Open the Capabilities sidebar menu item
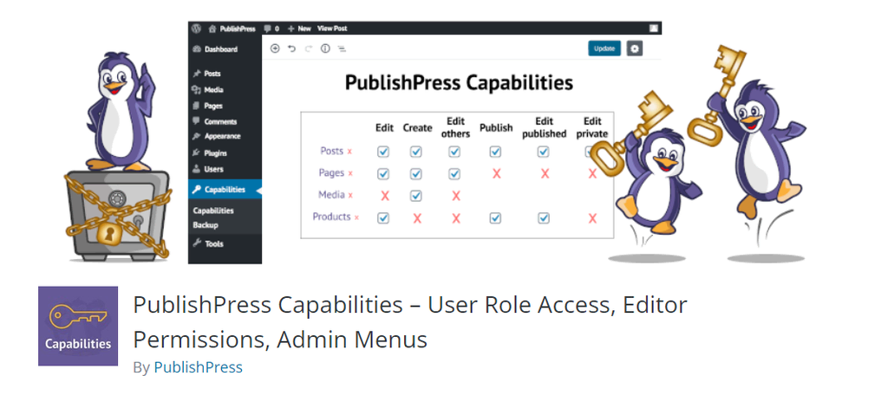This screenshot has height=395, width=888. tap(225, 190)
